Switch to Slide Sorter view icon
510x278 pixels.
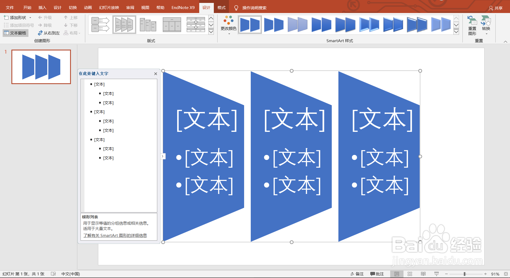pos(410,274)
